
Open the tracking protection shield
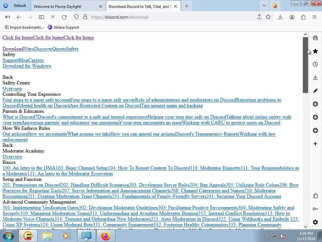click(x=76, y=17)
